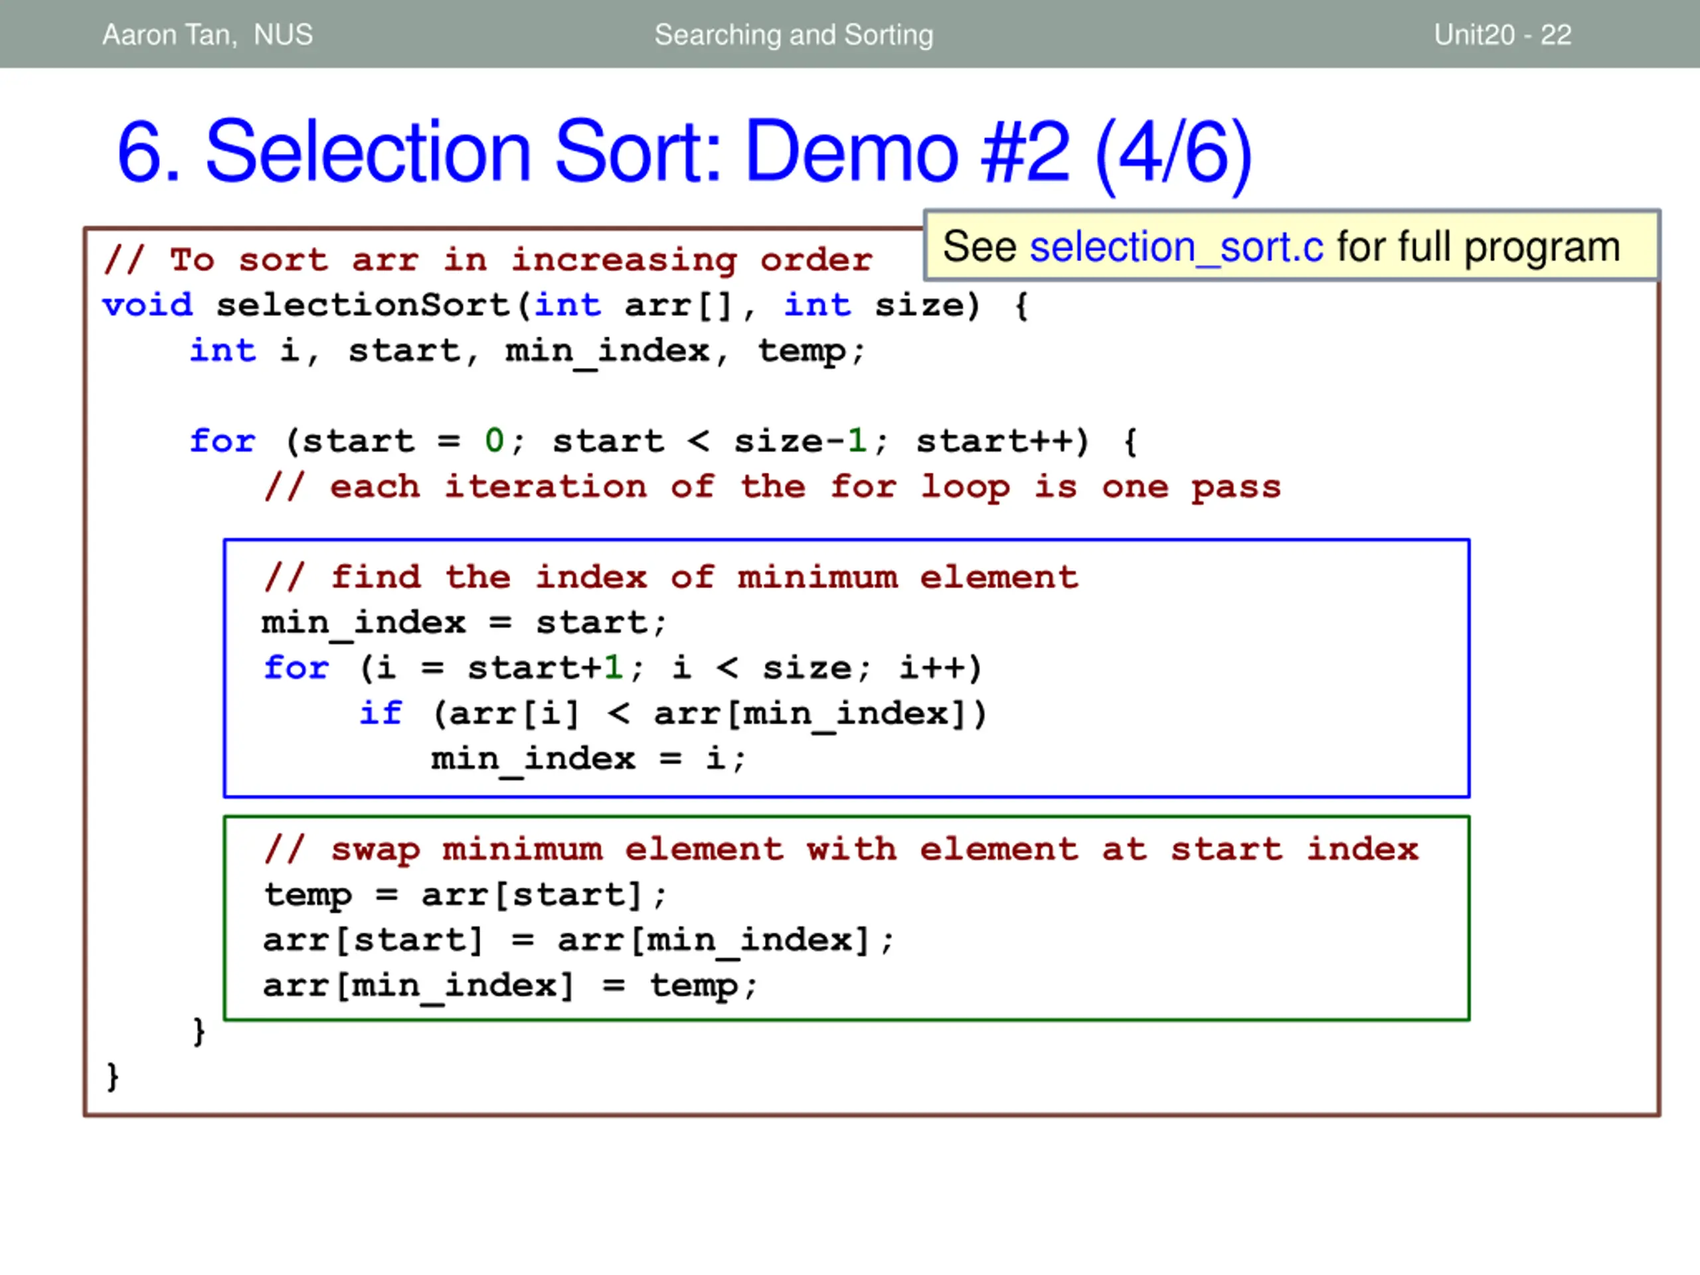Screen dimensions: 1700x1275
Task: Click the selection_sort.c file link
Action: pyautogui.click(x=1176, y=248)
